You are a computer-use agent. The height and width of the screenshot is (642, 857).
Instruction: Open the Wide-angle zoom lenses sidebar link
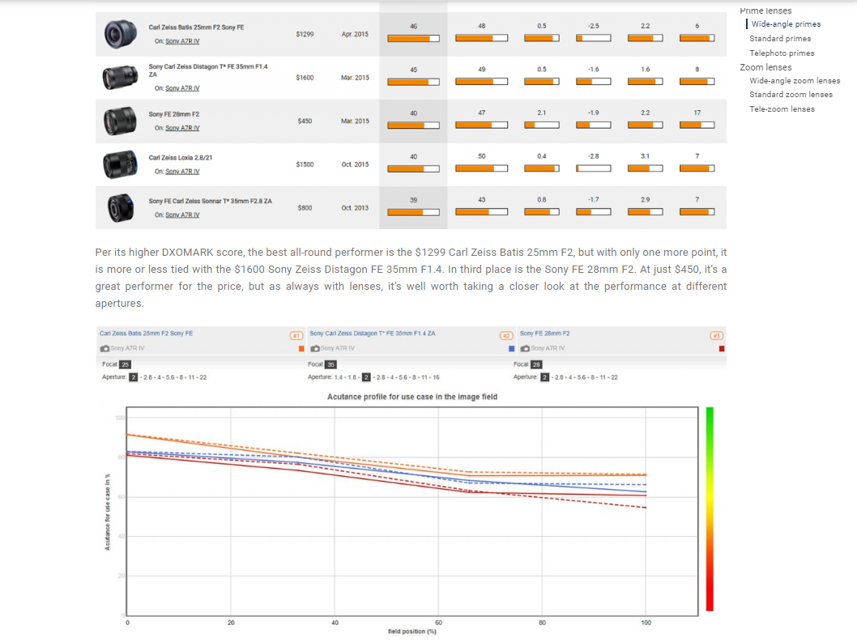(x=795, y=81)
